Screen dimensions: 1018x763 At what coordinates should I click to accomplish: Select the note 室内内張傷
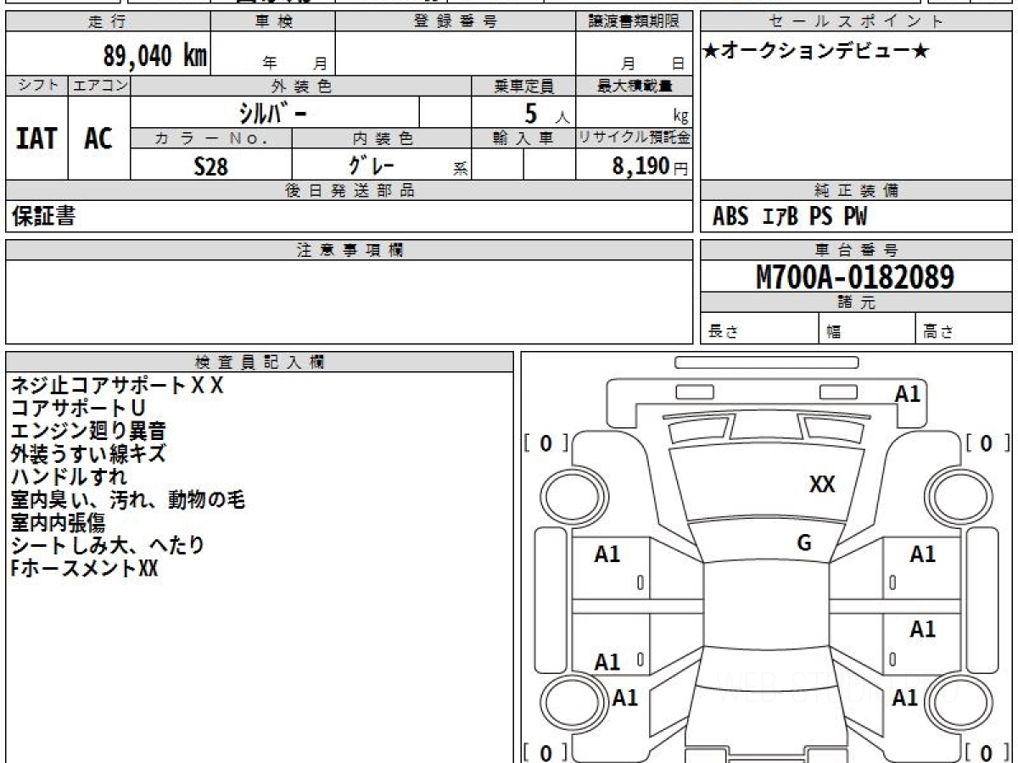click(59, 522)
